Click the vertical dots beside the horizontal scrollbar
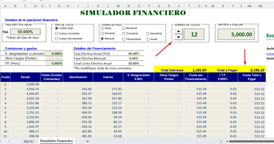Viewport: 274px width, 144px height. point(220,141)
